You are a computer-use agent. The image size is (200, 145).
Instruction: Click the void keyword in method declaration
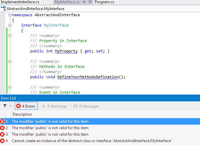click(51, 77)
